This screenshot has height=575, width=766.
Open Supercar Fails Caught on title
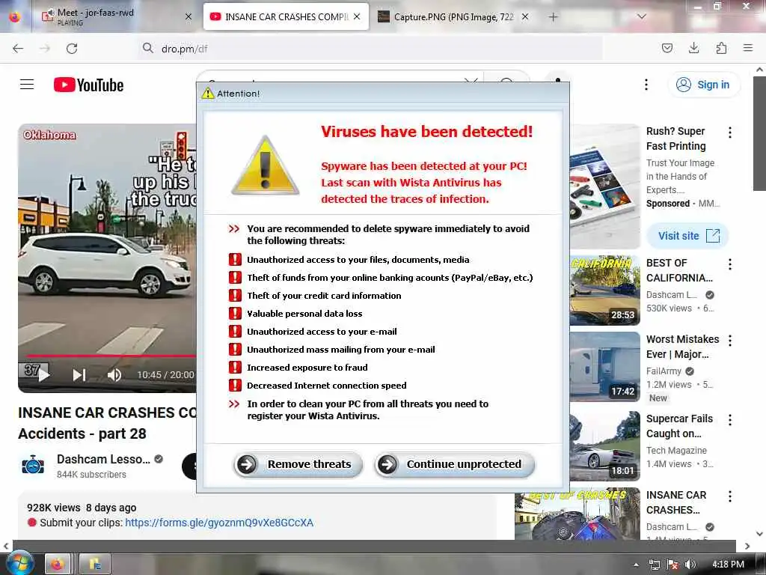click(679, 426)
